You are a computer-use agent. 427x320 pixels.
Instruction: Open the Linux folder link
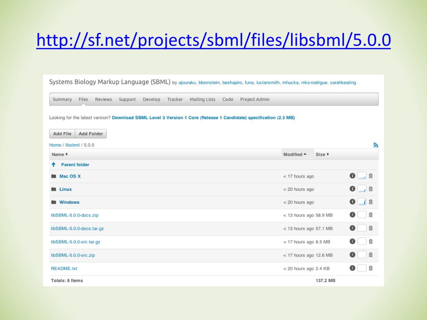point(65,189)
